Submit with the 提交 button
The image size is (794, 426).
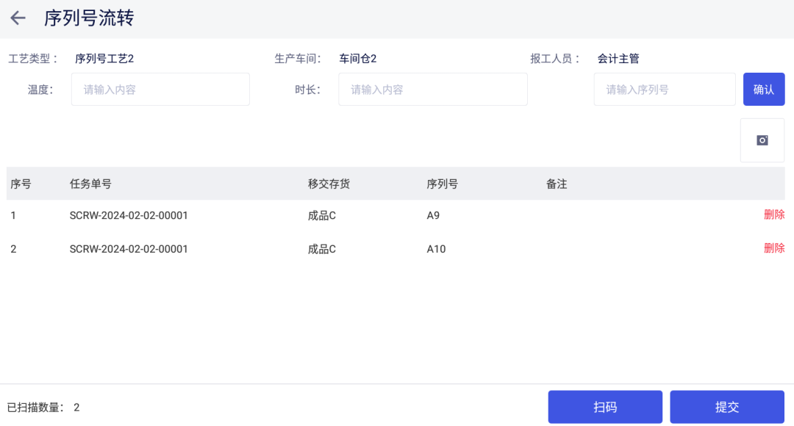[x=726, y=407]
